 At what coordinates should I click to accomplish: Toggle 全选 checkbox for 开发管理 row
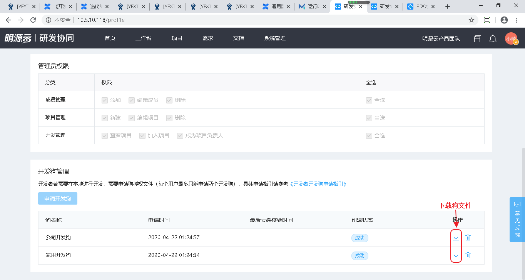coord(369,135)
